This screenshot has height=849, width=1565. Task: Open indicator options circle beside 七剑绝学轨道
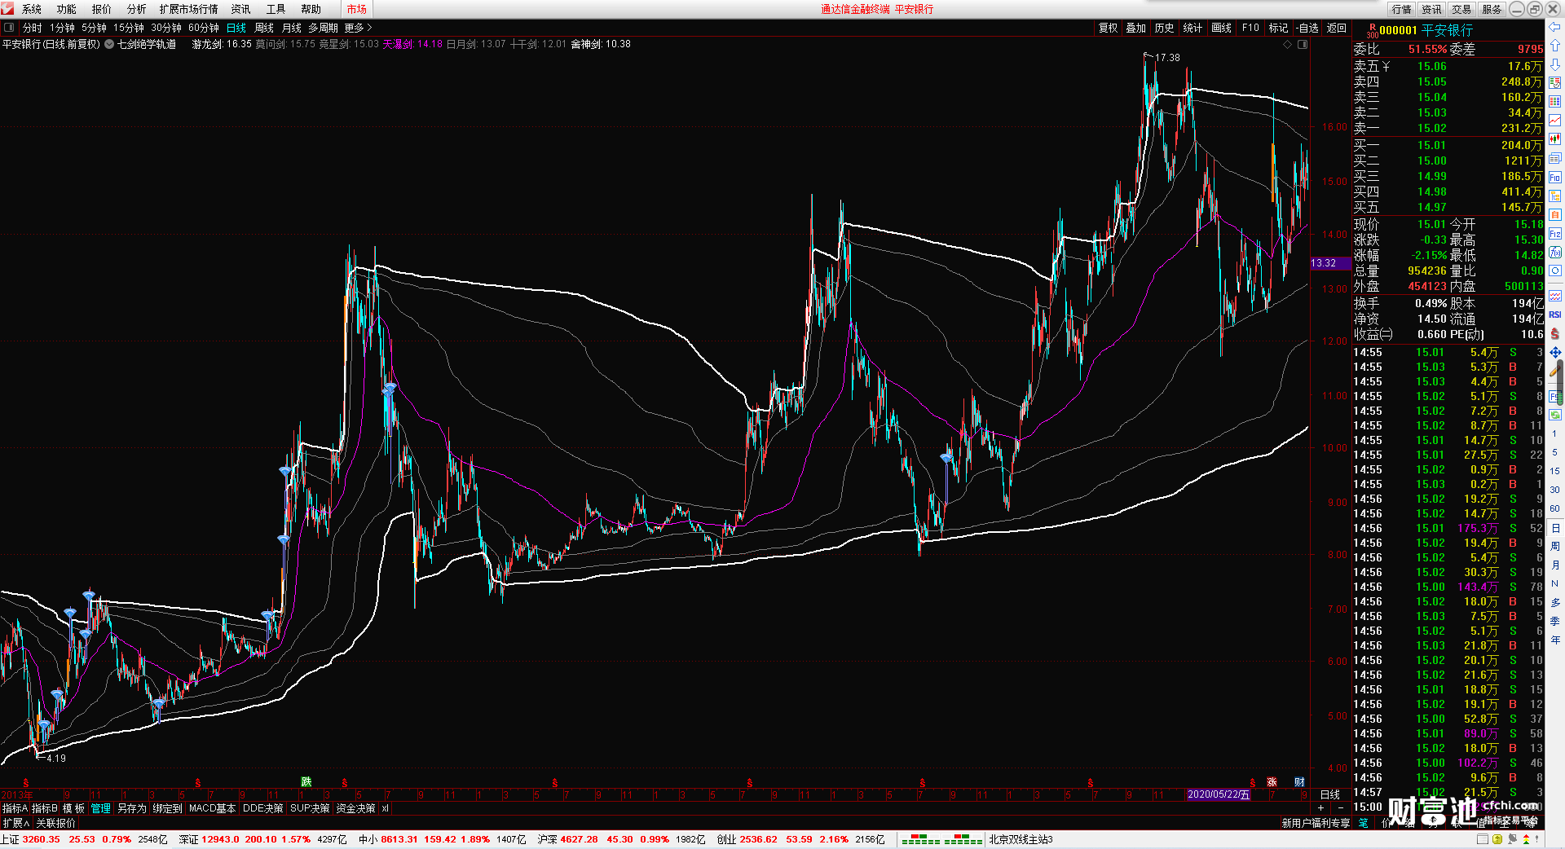coord(109,44)
